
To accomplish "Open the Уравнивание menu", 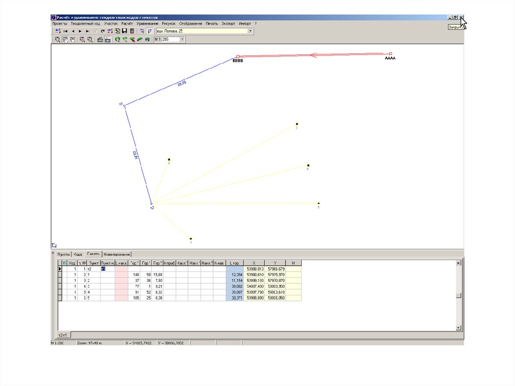I will [x=147, y=24].
